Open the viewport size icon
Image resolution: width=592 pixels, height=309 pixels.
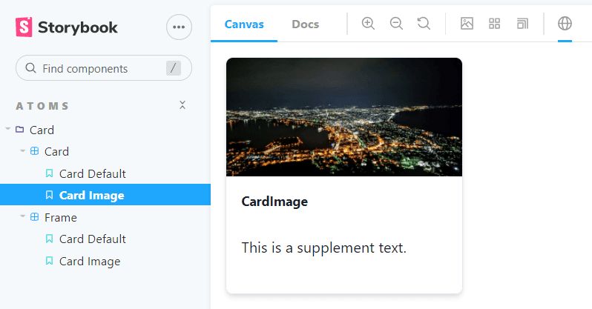click(x=523, y=24)
